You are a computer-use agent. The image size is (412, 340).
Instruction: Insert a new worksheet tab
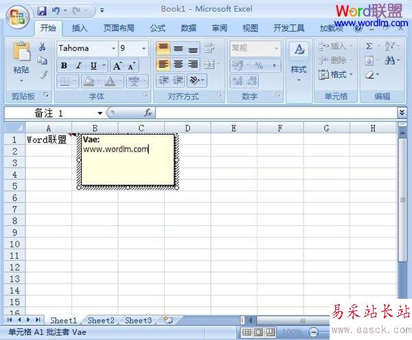(x=168, y=320)
